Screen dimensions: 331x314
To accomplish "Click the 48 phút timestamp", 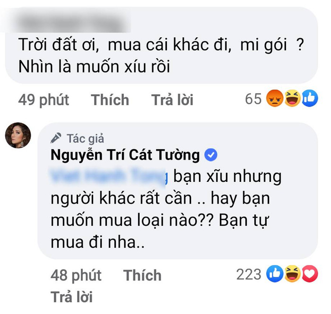I will tap(76, 275).
